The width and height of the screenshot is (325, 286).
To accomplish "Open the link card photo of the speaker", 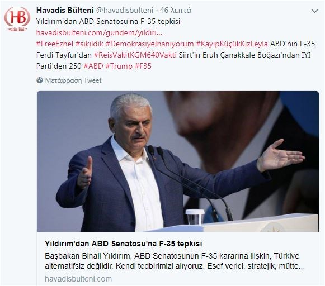I will point(178,161).
